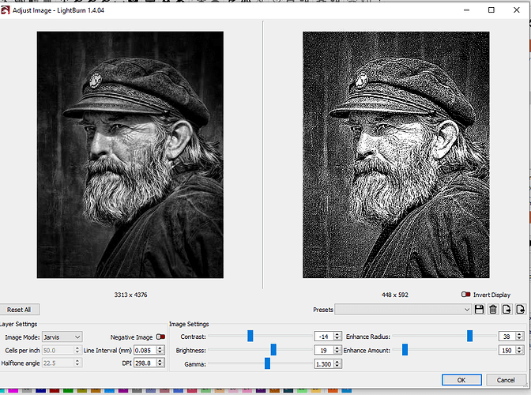Increase Enhance Radius using its up arrow

tap(519, 334)
